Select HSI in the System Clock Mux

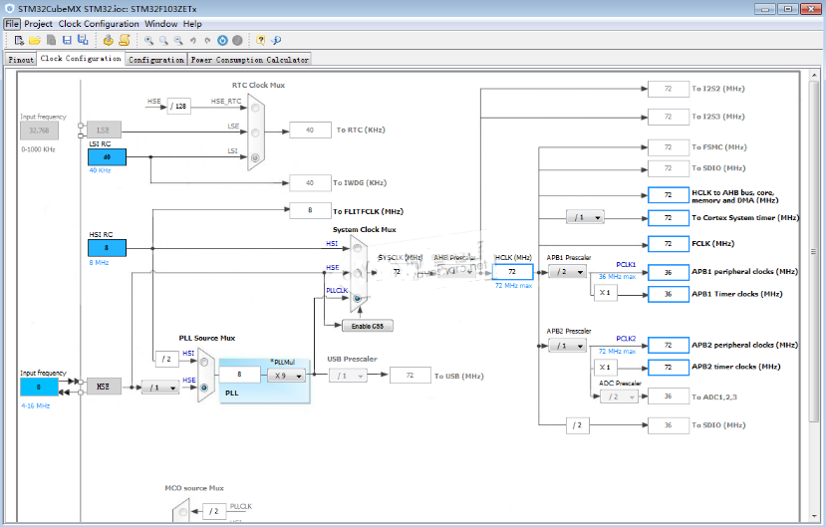[x=357, y=249]
